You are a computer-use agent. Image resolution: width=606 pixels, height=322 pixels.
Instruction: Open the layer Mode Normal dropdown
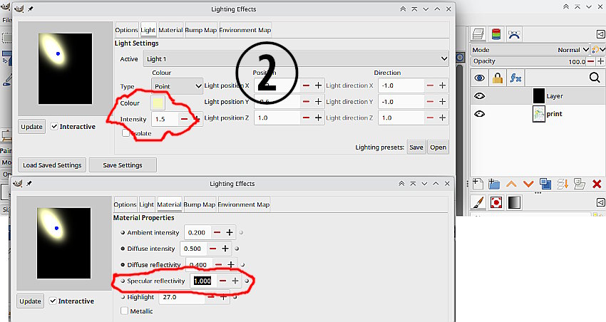(530, 50)
